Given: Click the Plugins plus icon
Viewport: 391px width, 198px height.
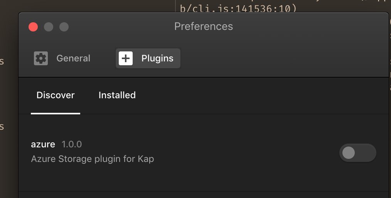Looking at the screenshot, I should (x=126, y=58).
